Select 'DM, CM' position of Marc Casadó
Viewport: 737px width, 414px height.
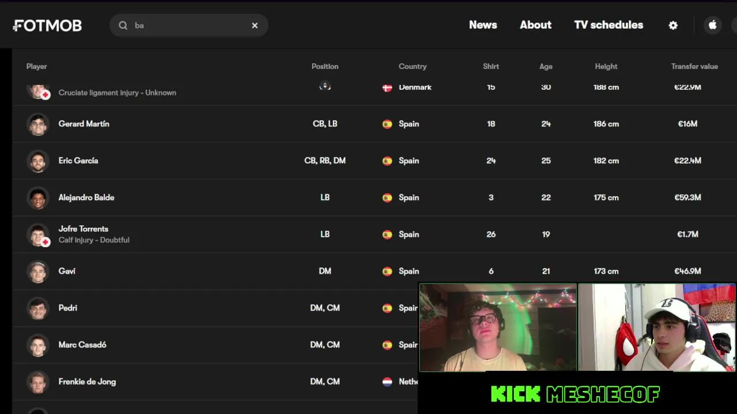(x=325, y=344)
